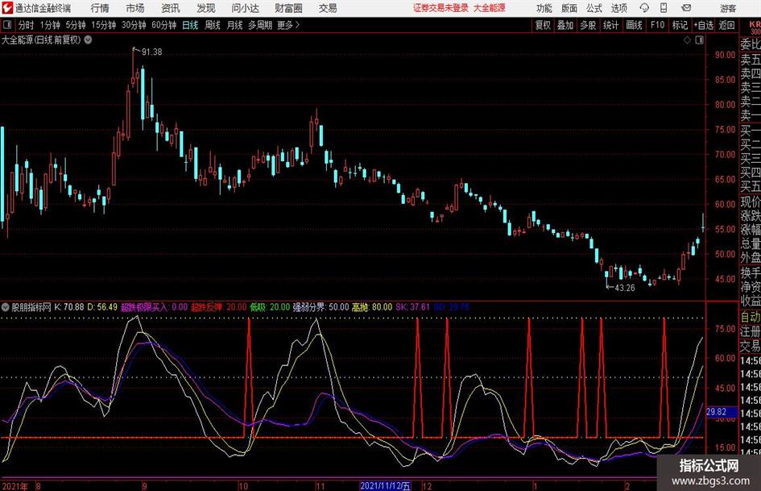Click the mobile phone icon in title bar
Screen dimensions: 761x491
tap(664, 8)
